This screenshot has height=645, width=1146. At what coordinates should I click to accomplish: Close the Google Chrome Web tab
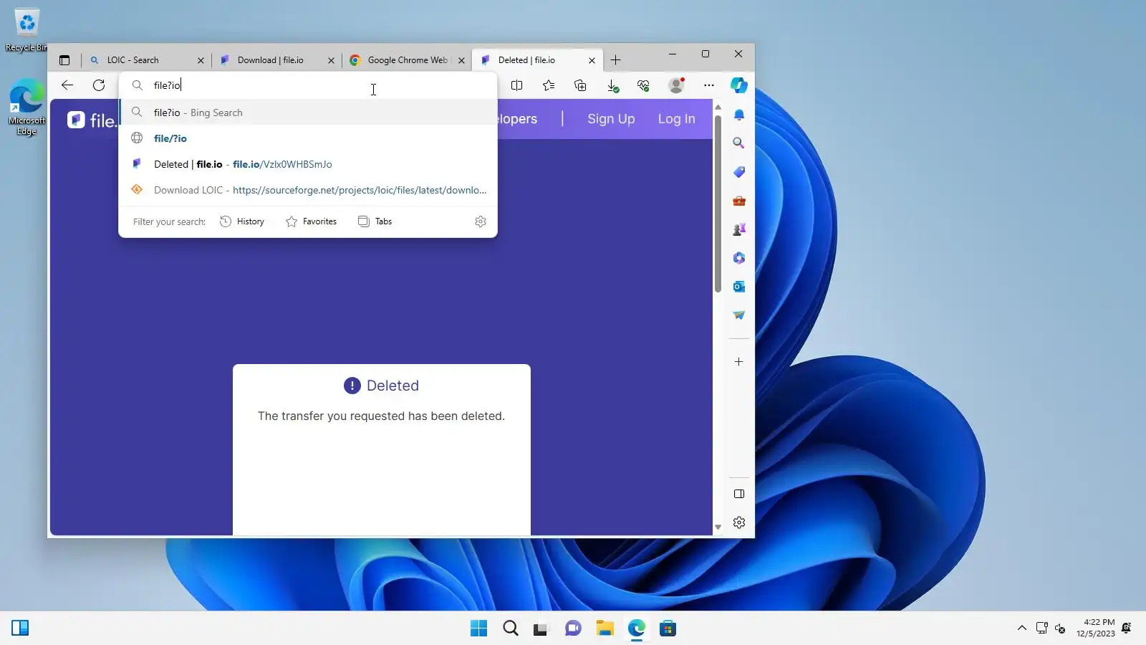coord(461,61)
